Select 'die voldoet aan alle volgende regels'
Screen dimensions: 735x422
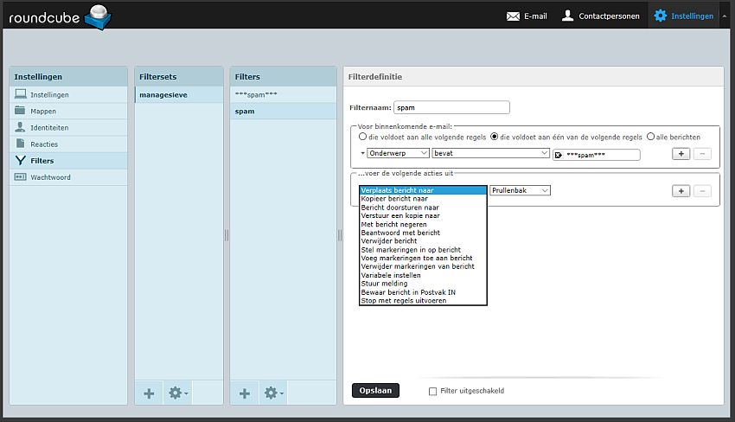point(363,137)
